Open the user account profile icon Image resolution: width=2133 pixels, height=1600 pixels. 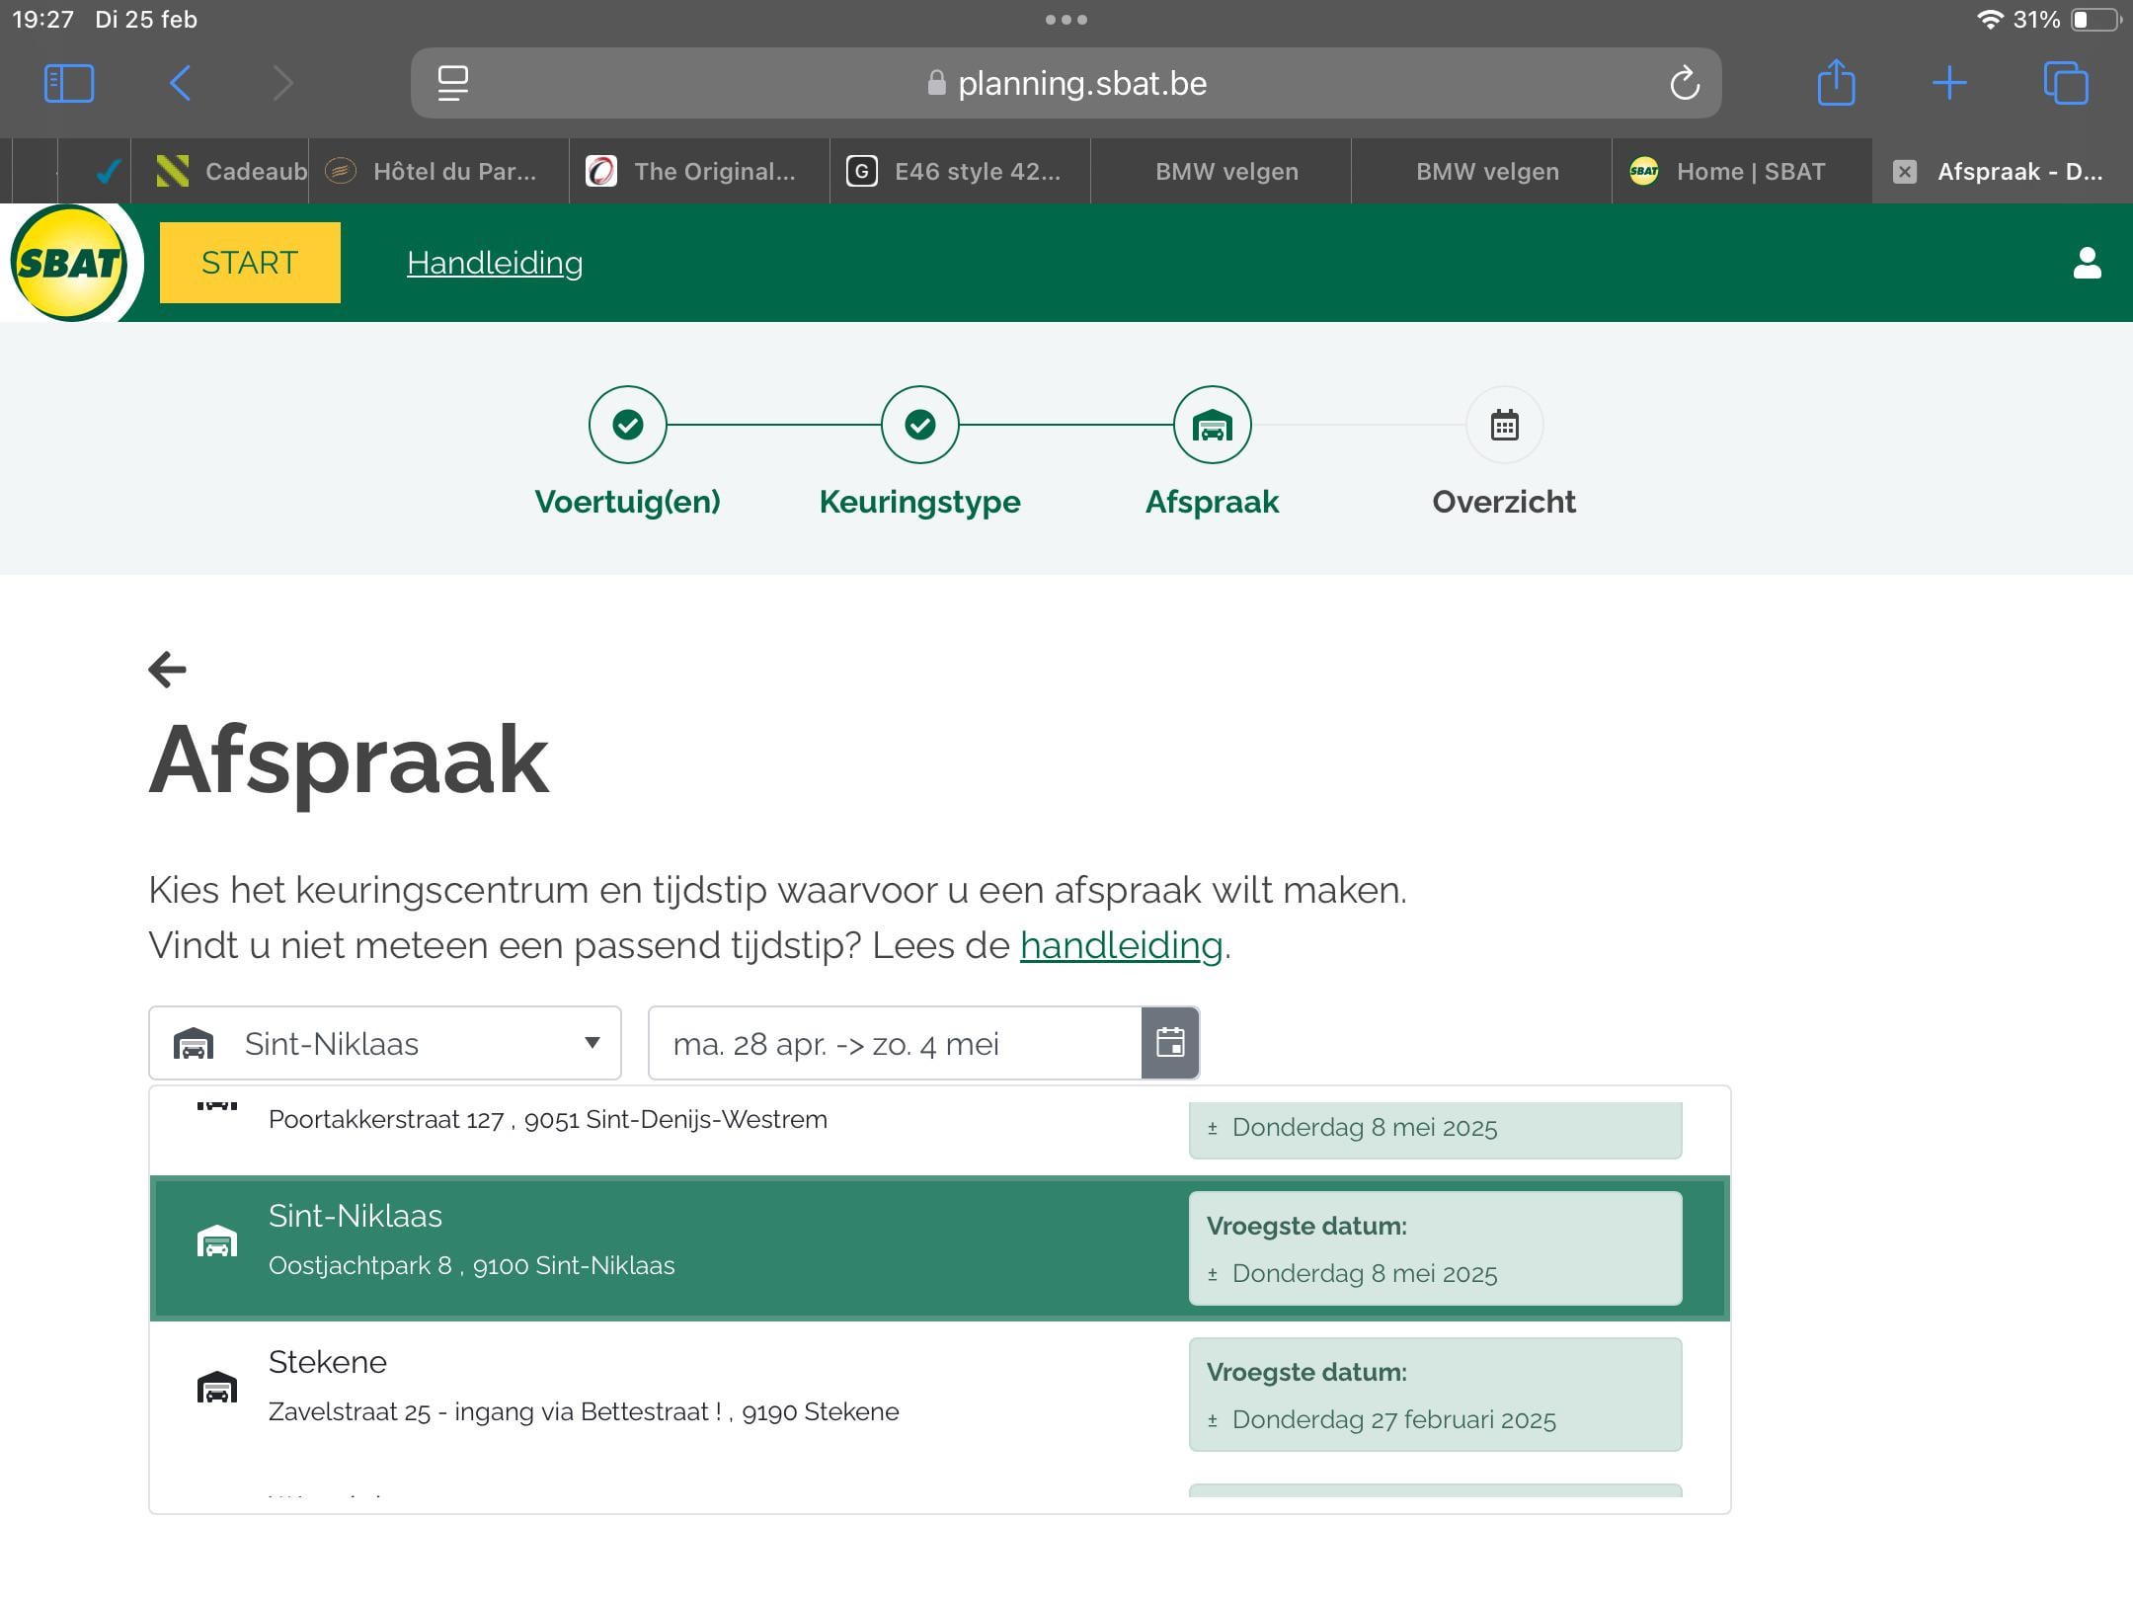click(2087, 263)
